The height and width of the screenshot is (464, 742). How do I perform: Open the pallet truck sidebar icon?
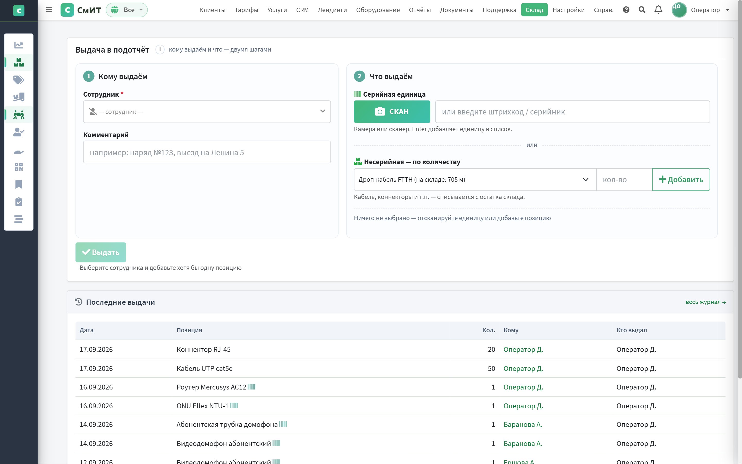(x=19, y=97)
